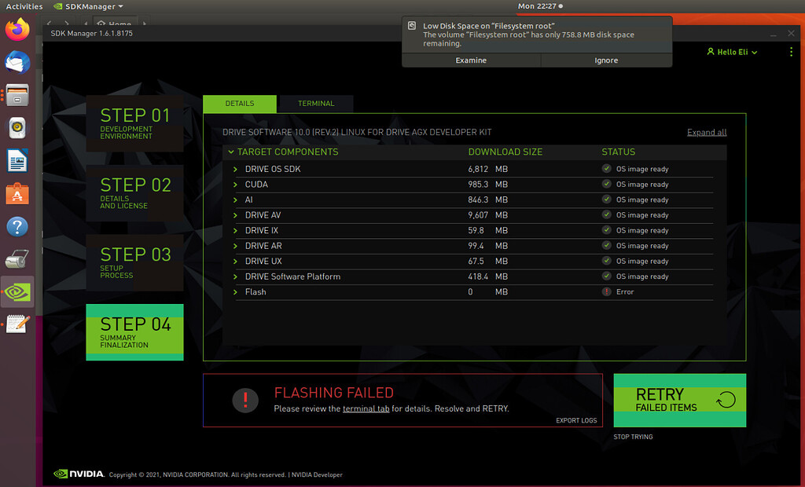Open the SDK Manager icon in the dock
Screen dimensions: 805x487
(x=17, y=291)
